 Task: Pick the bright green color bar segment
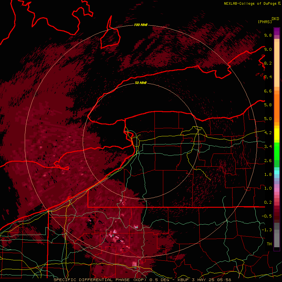pyautogui.click(x=277, y=151)
